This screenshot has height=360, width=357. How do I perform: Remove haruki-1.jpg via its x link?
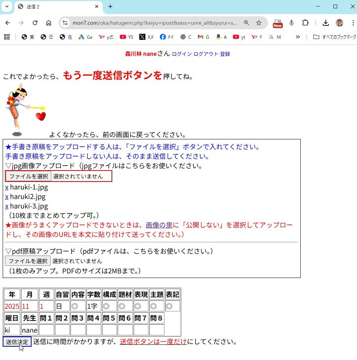click(x=7, y=187)
